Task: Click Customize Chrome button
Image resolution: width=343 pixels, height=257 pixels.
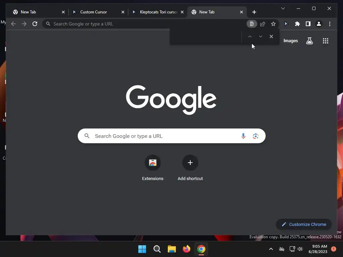Action: [304, 225]
